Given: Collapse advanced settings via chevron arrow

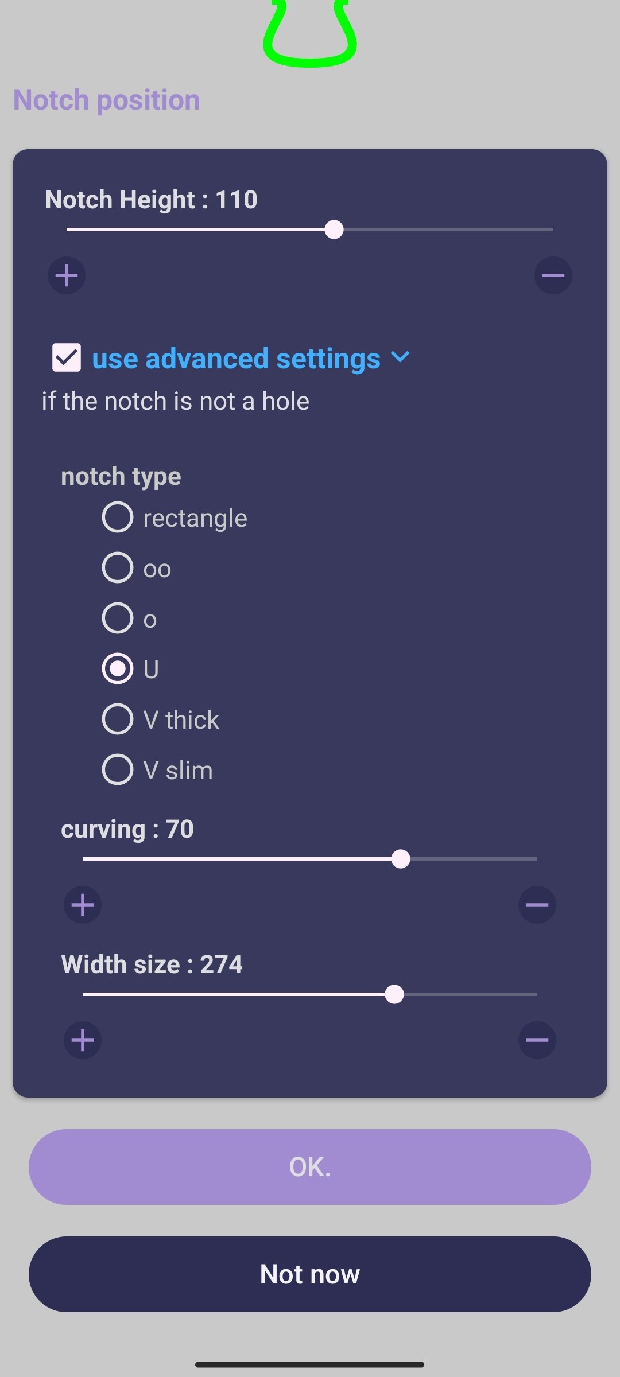Looking at the screenshot, I should point(400,357).
